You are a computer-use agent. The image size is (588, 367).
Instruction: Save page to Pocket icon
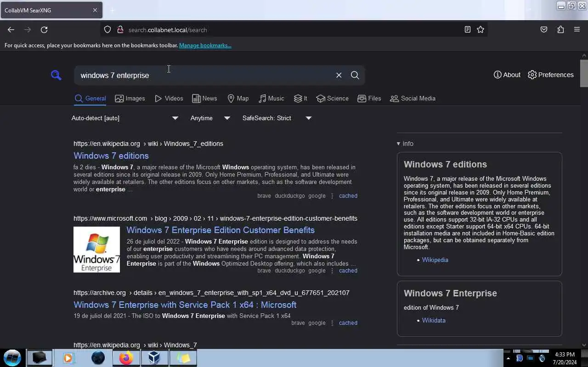click(544, 30)
